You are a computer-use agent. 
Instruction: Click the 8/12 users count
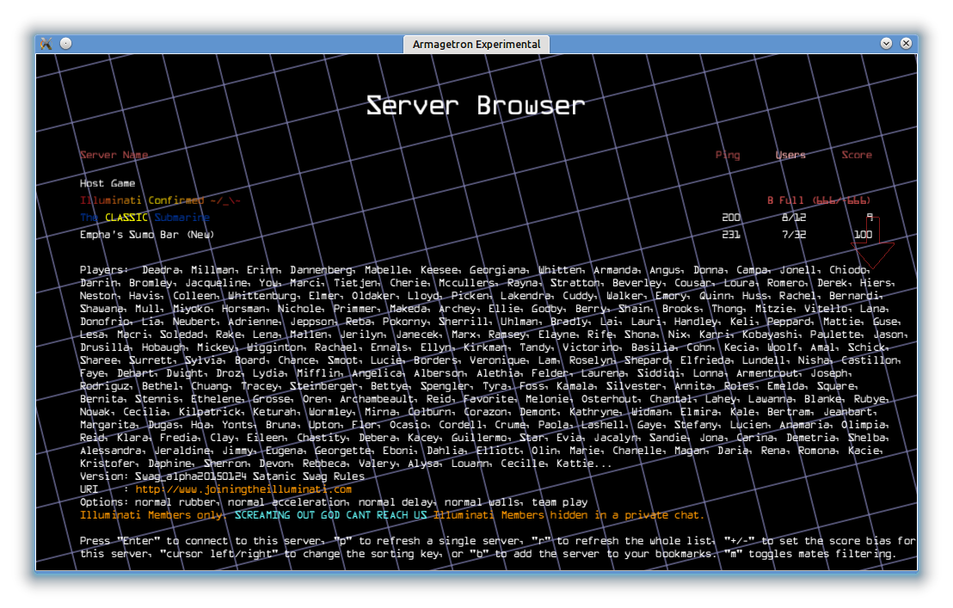[793, 218]
